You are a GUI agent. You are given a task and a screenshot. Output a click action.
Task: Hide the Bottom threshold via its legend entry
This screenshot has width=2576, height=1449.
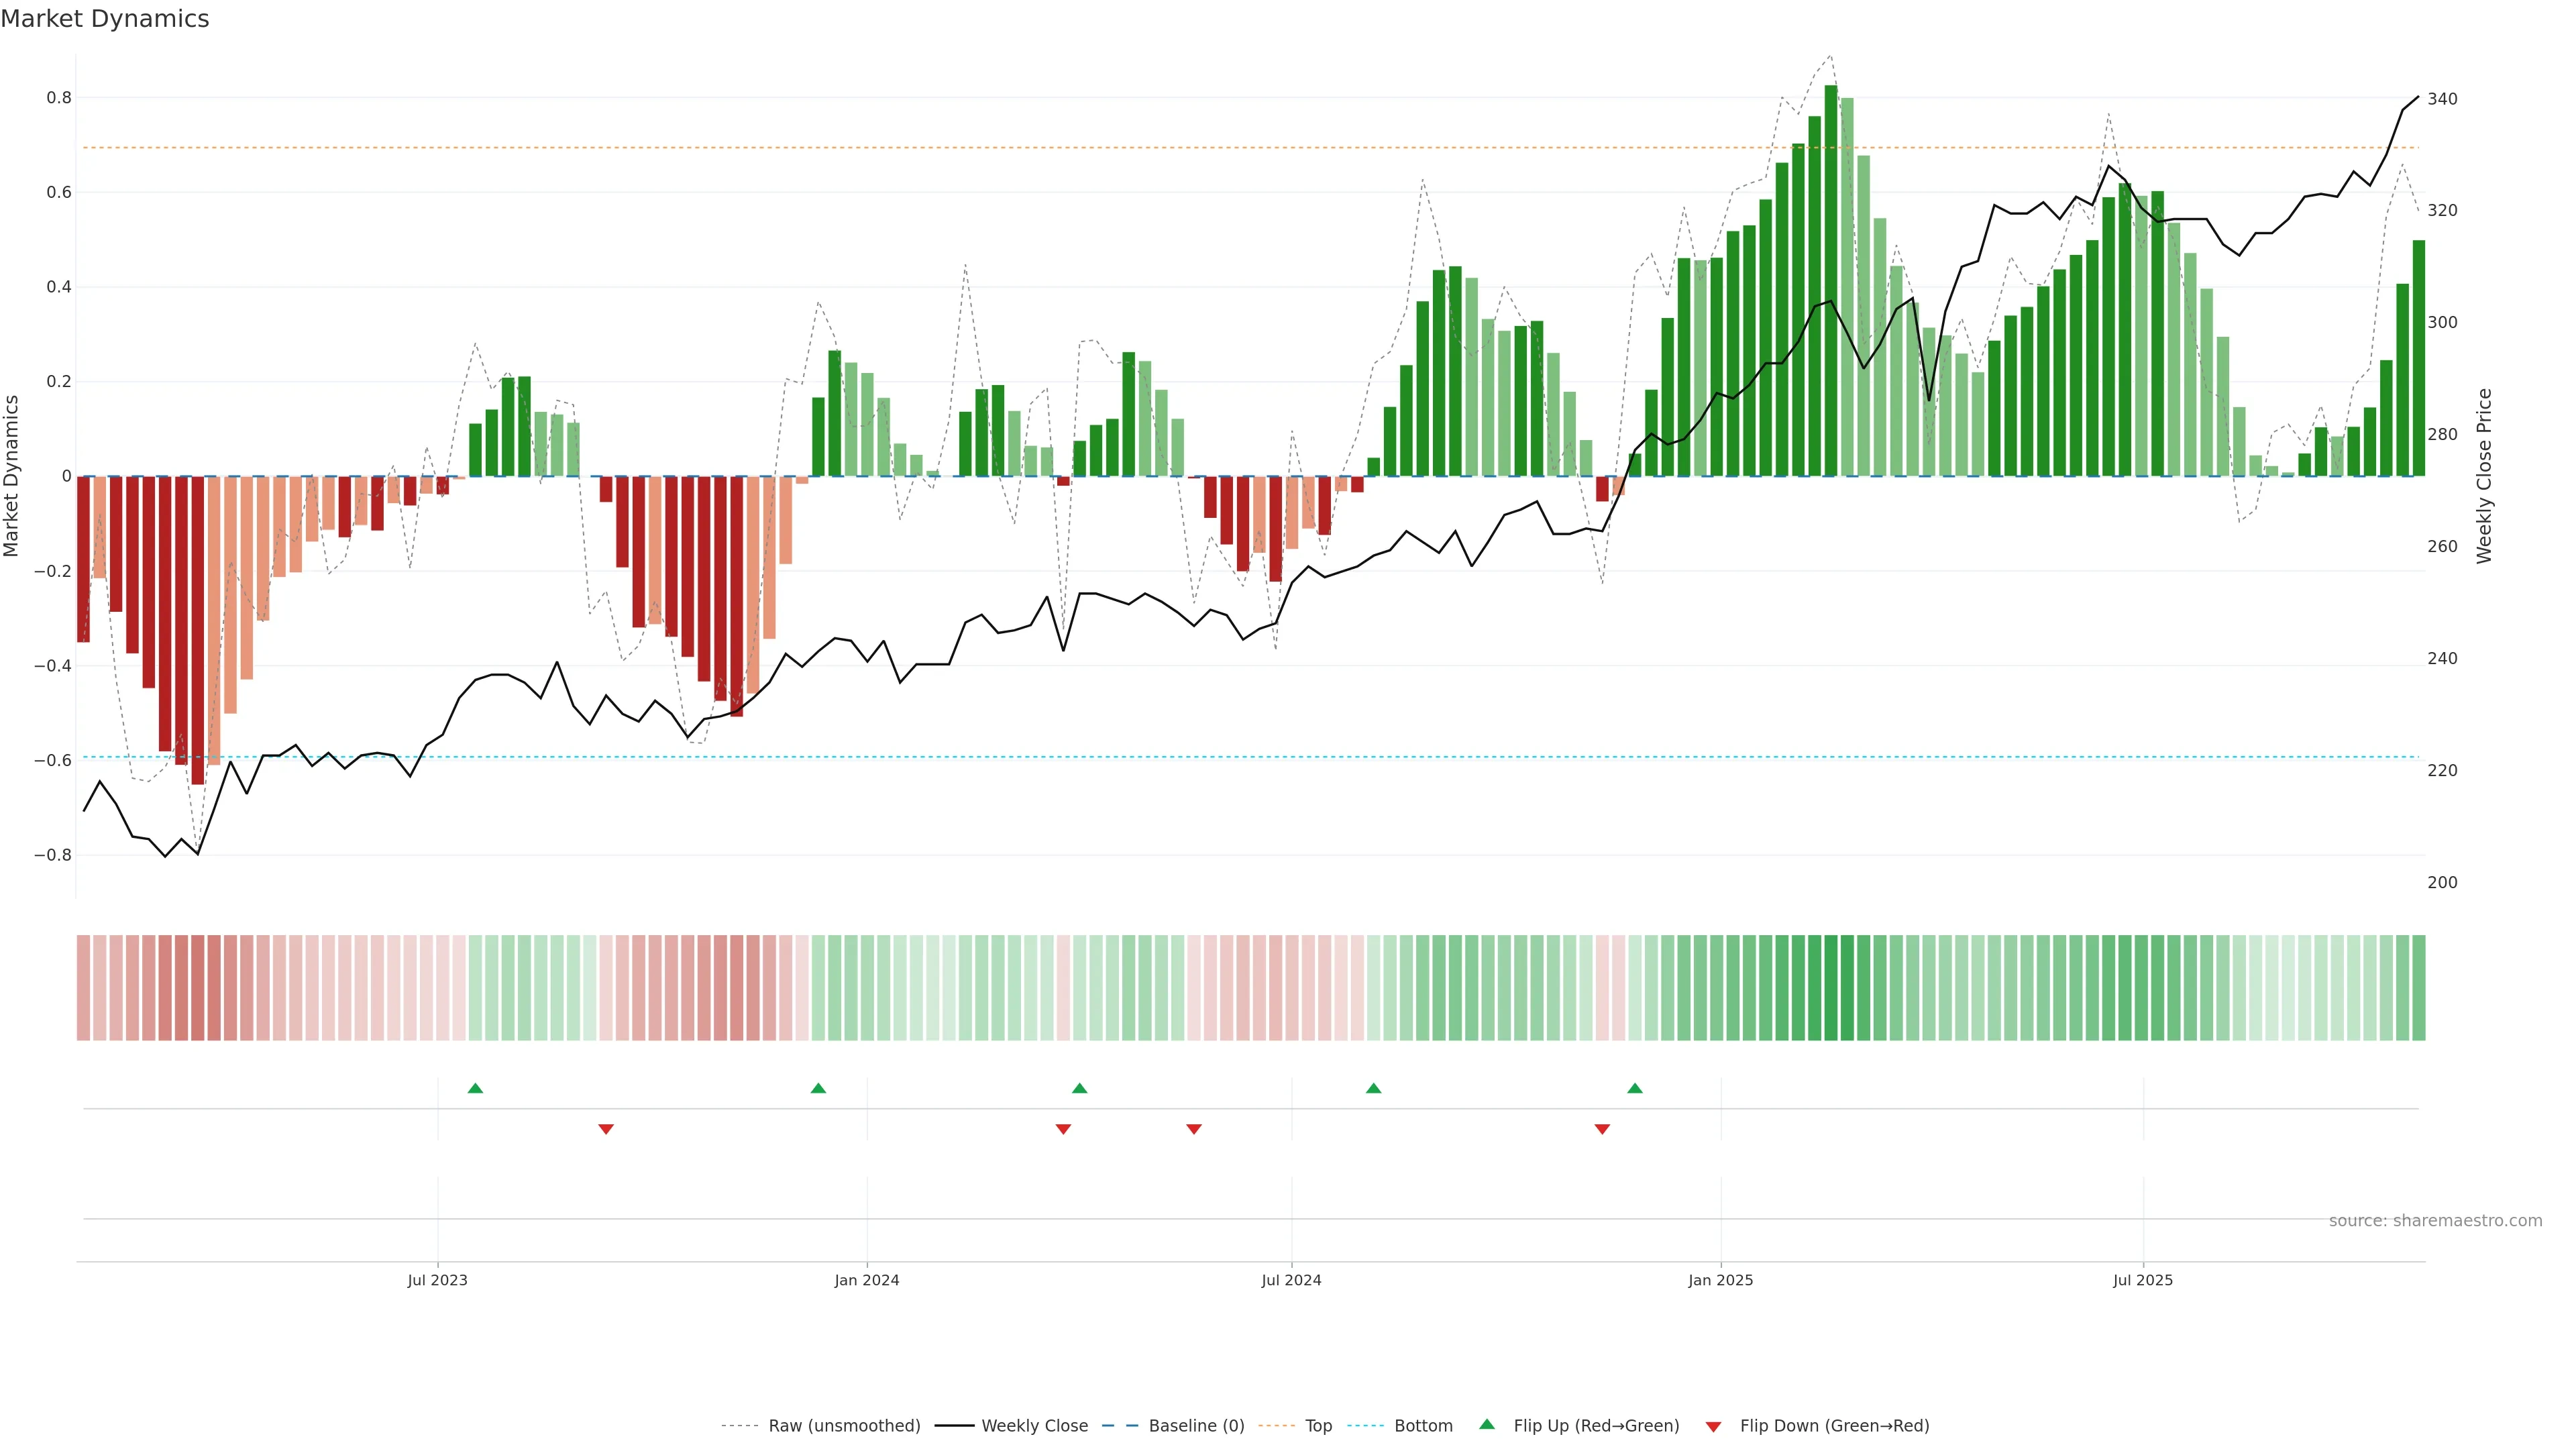click(x=1423, y=1426)
